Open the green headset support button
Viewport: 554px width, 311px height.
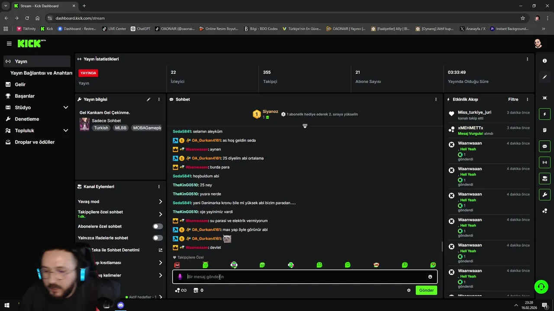541,286
